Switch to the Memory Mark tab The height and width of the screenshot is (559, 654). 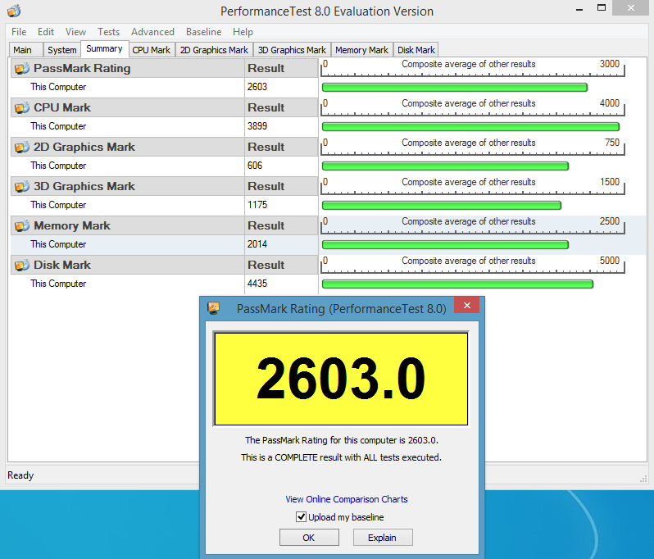click(361, 50)
